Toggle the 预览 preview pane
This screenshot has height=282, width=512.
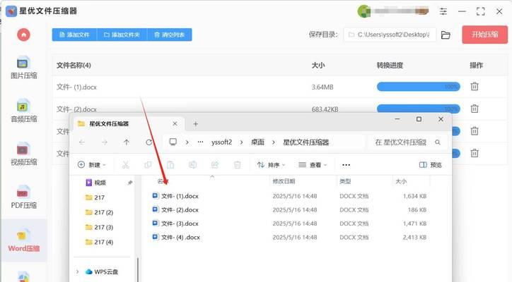click(431, 165)
